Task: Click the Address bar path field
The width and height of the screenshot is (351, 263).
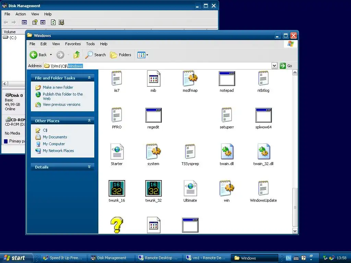Action: (158, 66)
